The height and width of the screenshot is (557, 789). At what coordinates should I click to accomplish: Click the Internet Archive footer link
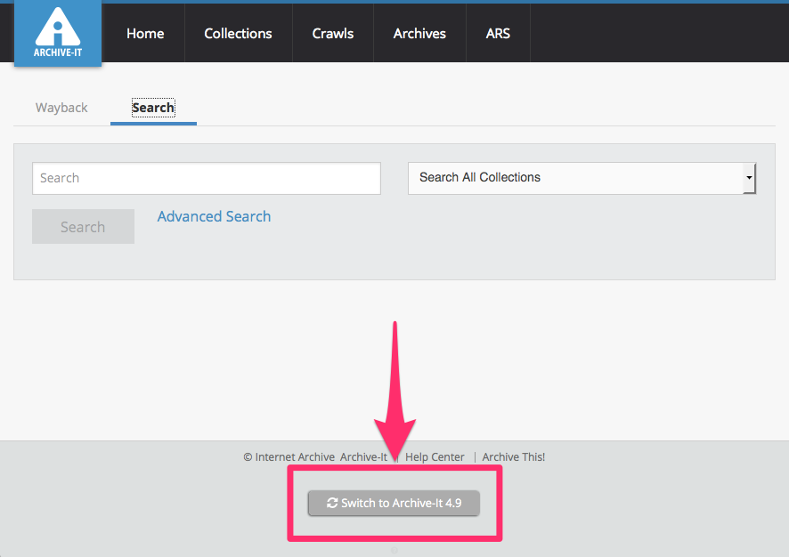pos(295,456)
